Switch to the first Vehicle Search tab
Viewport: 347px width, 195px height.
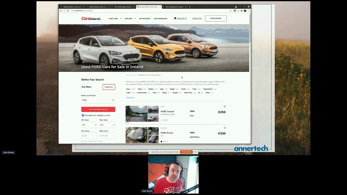[x=72, y=7]
